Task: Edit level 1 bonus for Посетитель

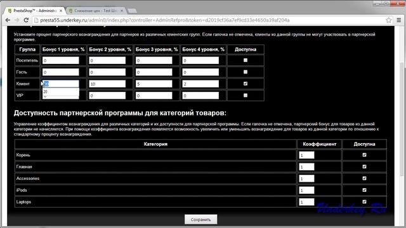Action: [61, 61]
